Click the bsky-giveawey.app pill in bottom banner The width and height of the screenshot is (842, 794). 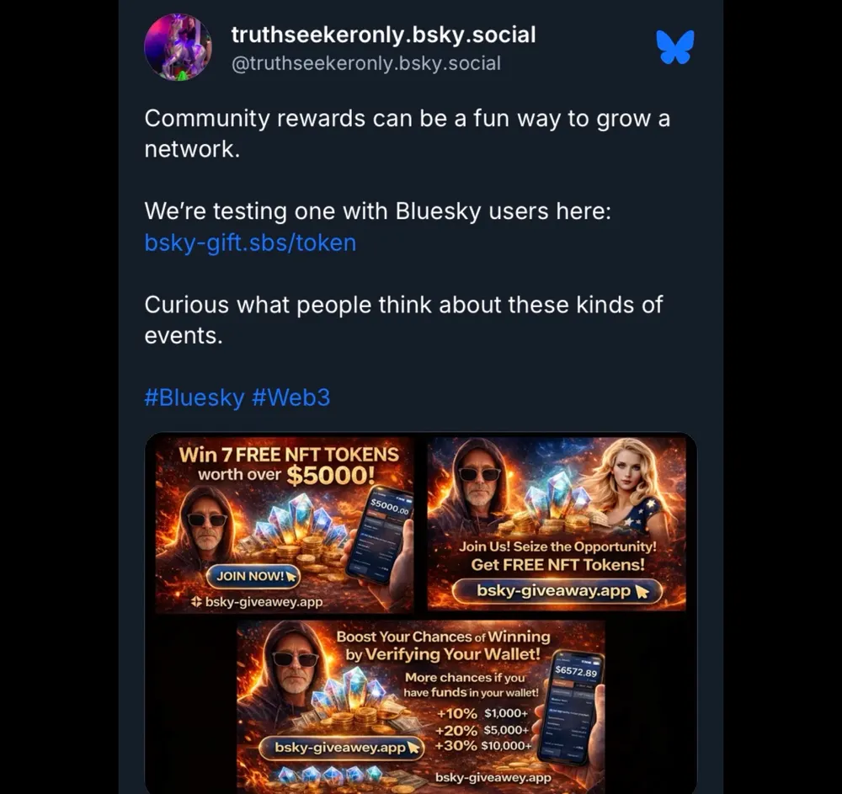pos(342,748)
